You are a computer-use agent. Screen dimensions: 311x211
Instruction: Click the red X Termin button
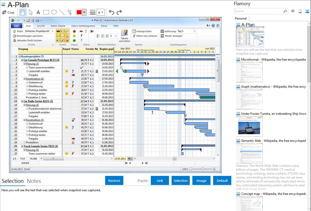click(x=67, y=41)
